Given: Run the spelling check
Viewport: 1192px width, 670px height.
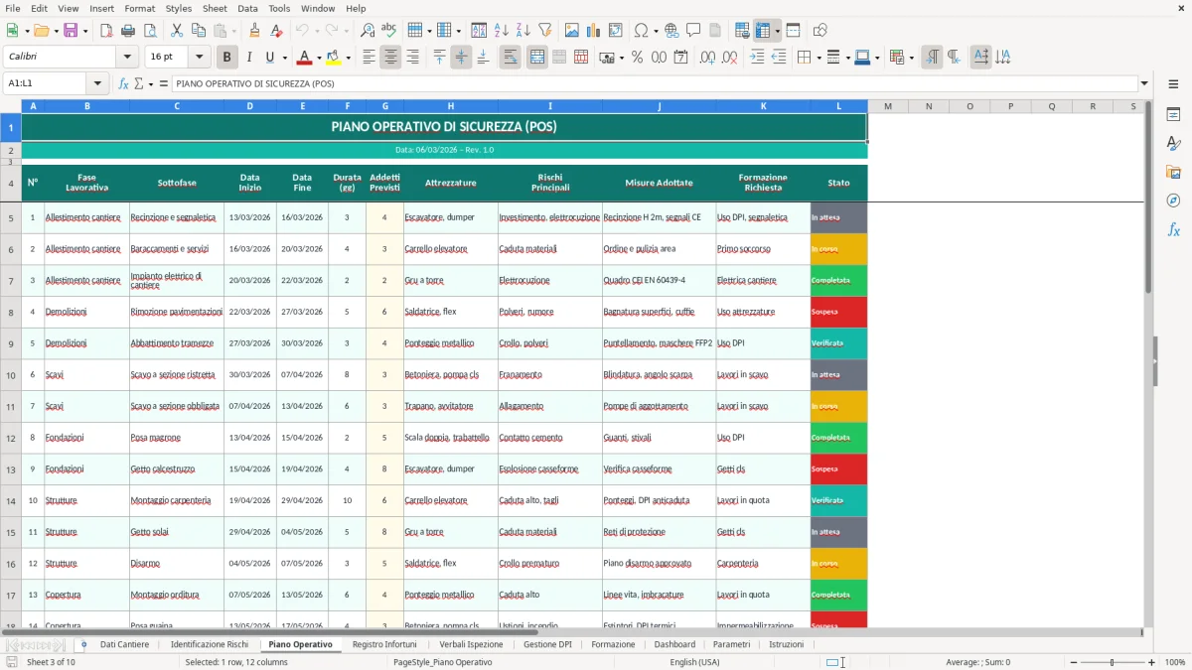Looking at the screenshot, I should click(389, 31).
